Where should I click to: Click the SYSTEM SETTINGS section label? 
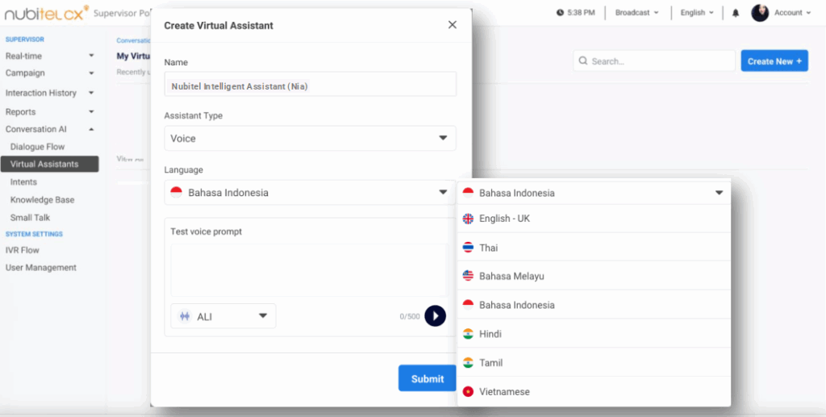[34, 234]
